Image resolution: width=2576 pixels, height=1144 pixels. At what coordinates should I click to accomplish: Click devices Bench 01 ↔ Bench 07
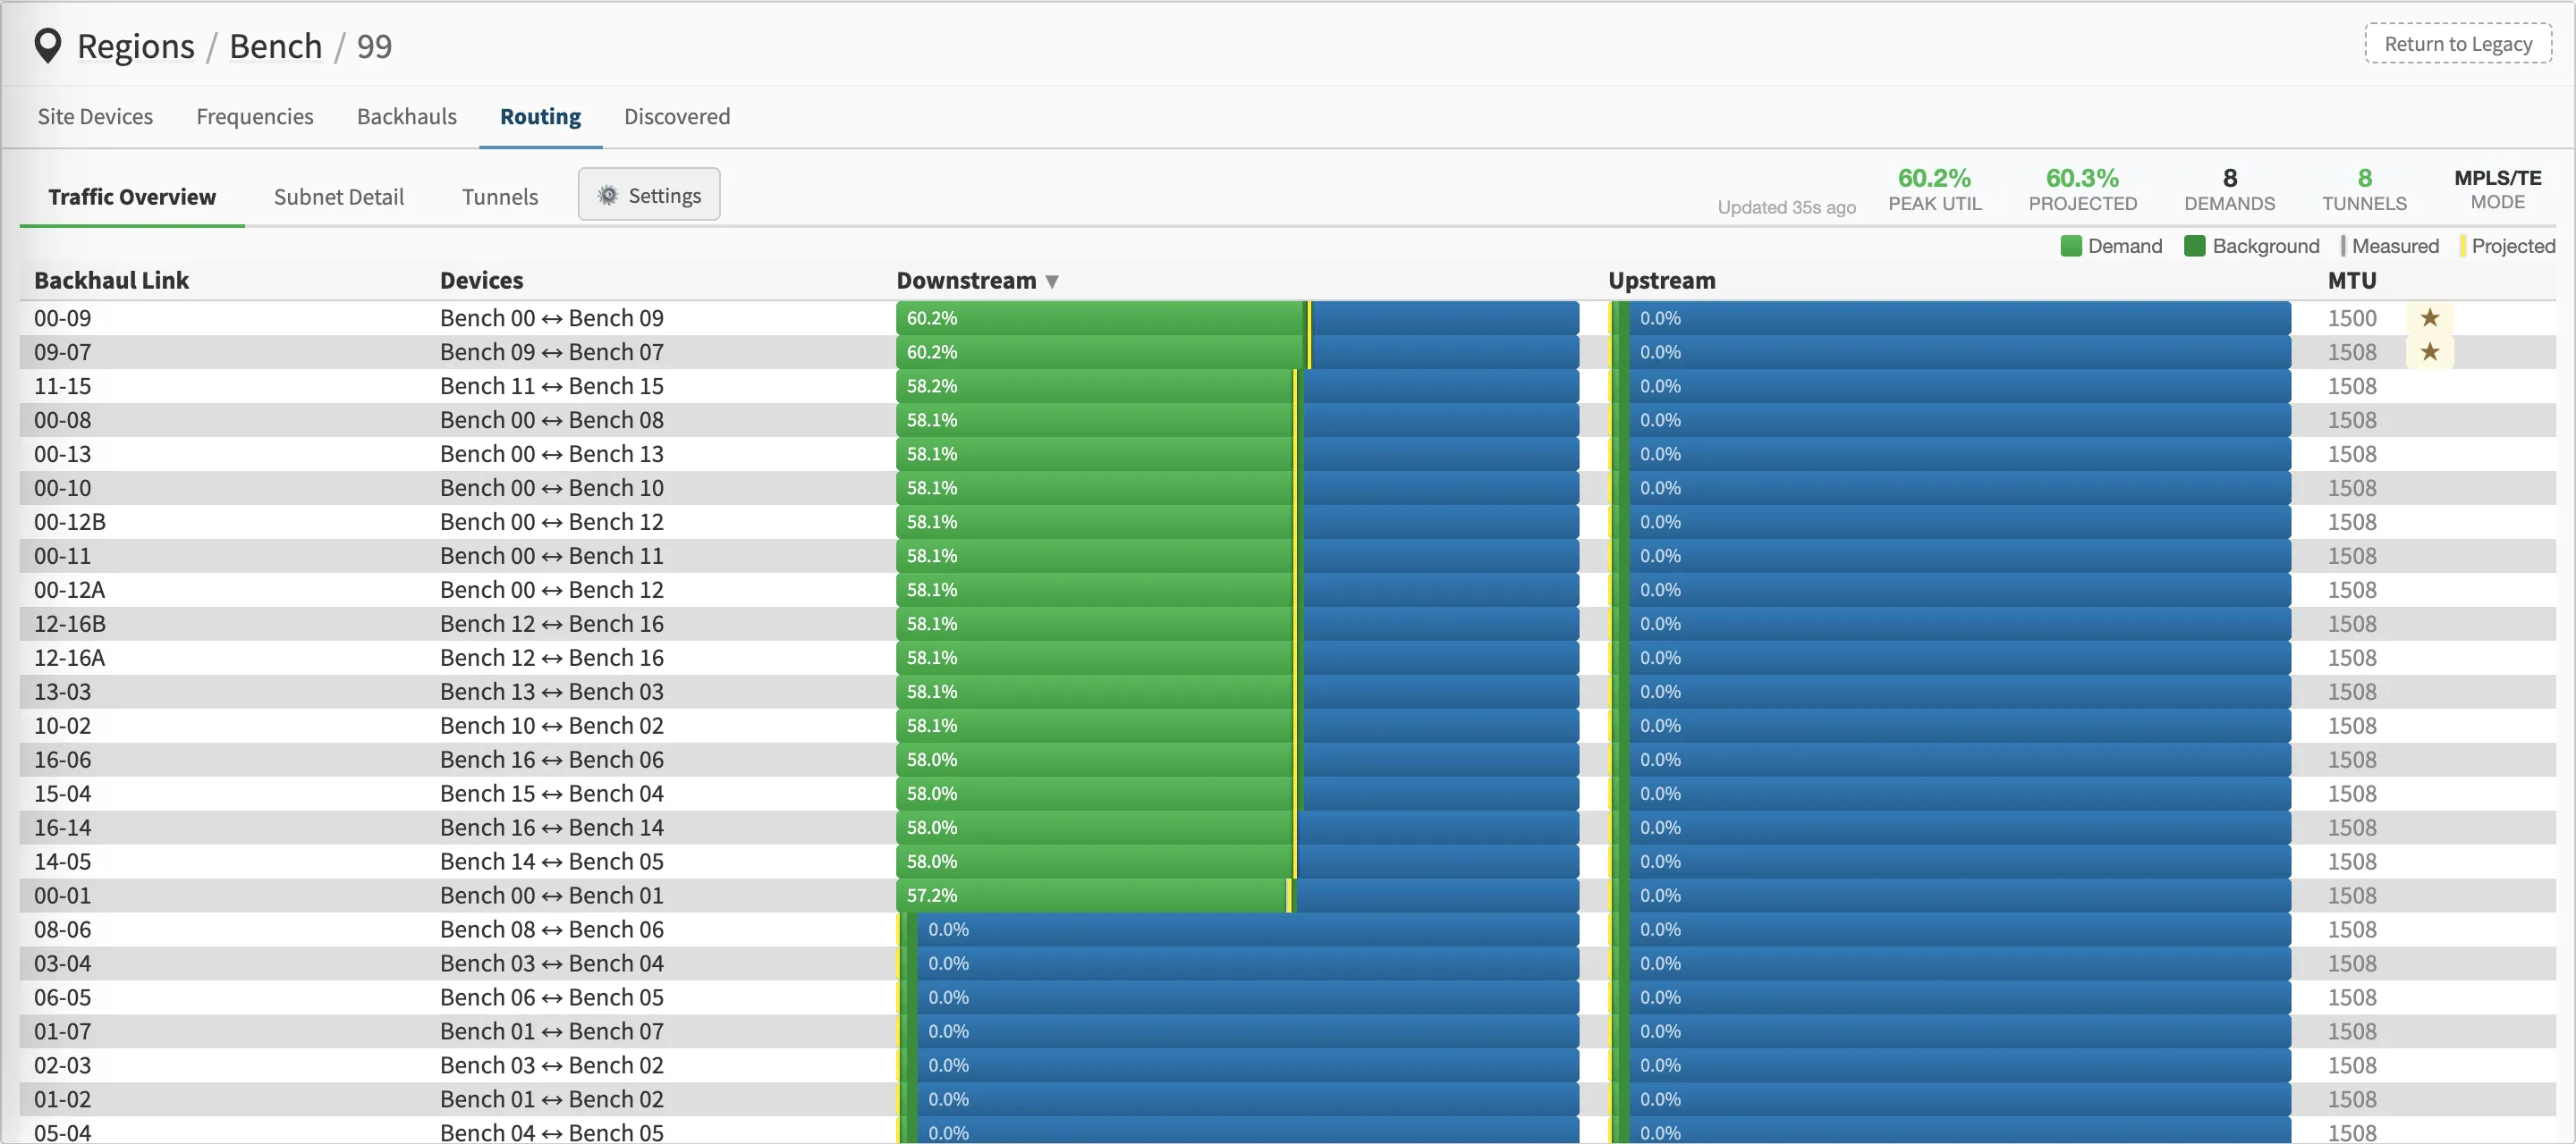pos(551,1031)
